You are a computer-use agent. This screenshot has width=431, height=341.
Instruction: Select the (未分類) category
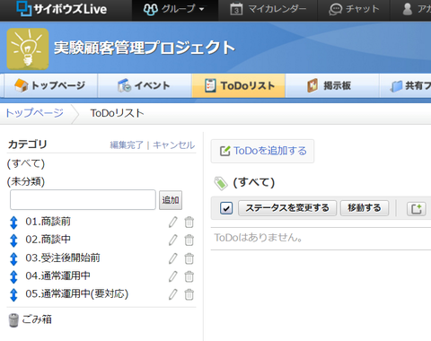click(x=26, y=181)
